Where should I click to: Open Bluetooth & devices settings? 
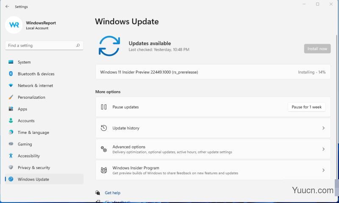(44, 74)
